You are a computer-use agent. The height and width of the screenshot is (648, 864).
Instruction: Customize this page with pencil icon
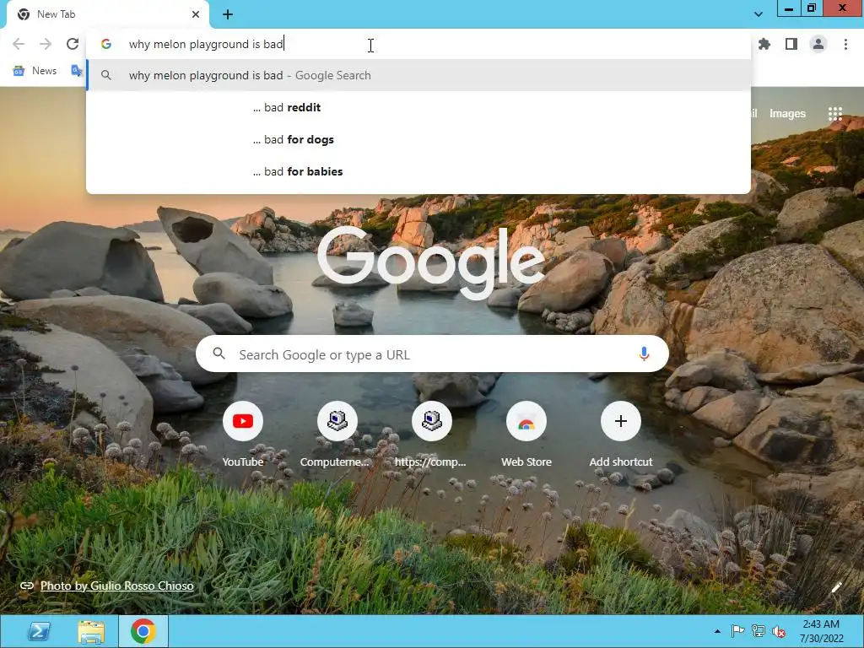click(836, 587)
